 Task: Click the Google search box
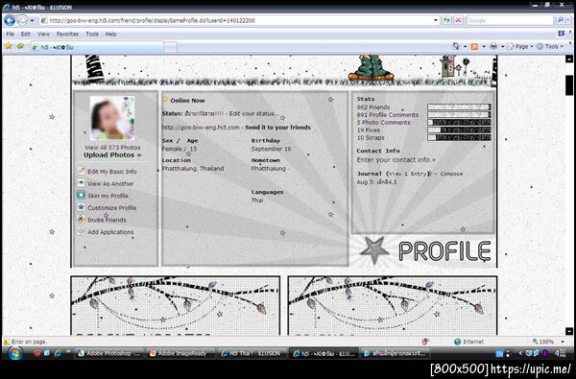coord(510,20)
